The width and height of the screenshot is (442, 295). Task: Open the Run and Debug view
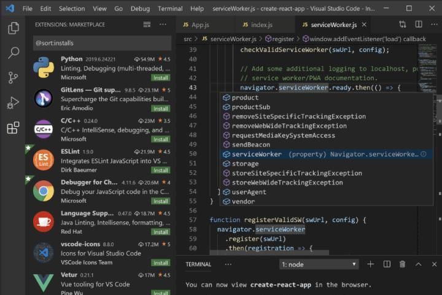[13, 103]
